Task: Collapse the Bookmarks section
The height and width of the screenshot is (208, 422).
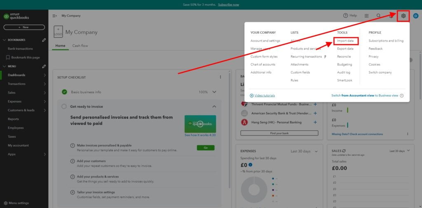Action: tap(4, 40)
